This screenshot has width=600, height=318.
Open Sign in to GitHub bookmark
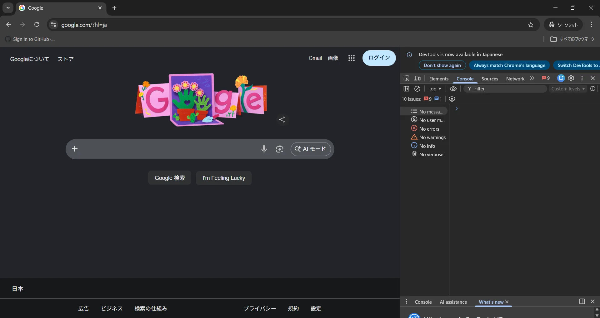point(30,39)
